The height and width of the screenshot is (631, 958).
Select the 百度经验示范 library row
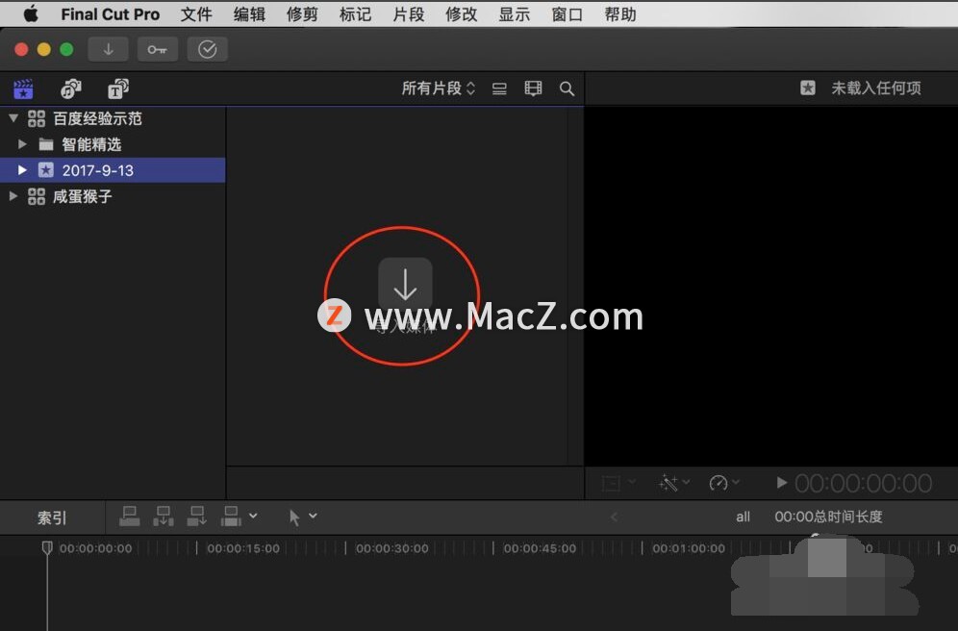click(x=113, y=118)
